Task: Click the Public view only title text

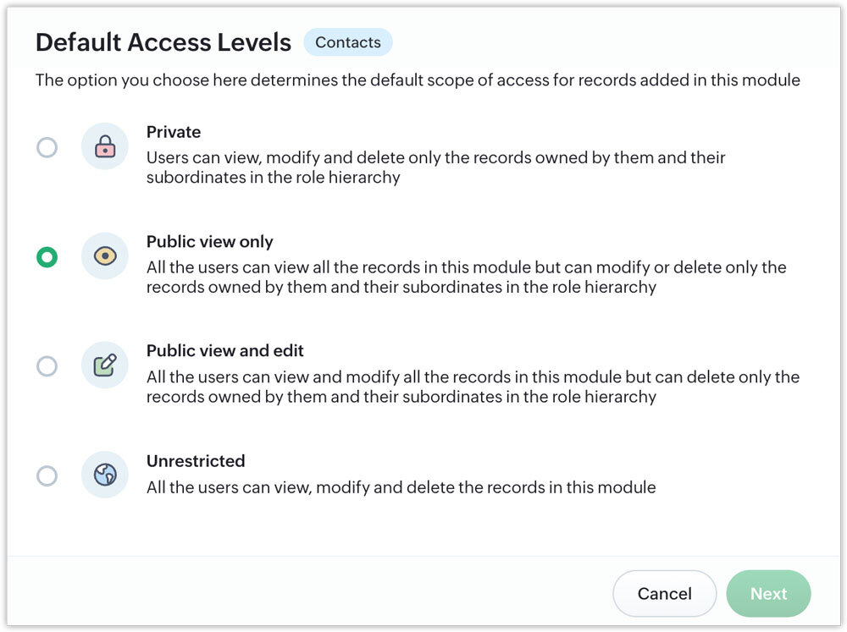Action: click(x=209, y=241)
